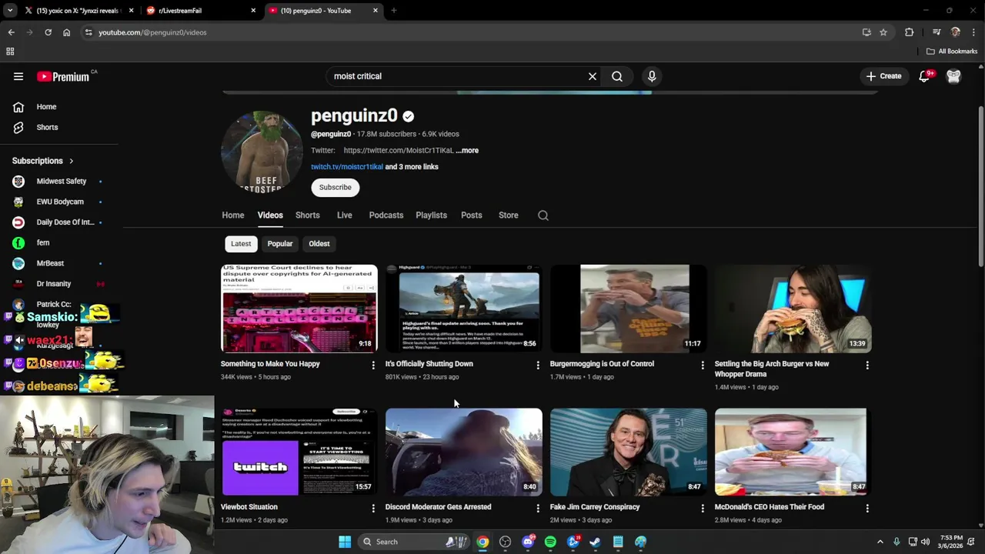Viewport: 985px width, 554px height.
Task: Expand the Subscriptions section arrow
Action: [x=72, y=161]
